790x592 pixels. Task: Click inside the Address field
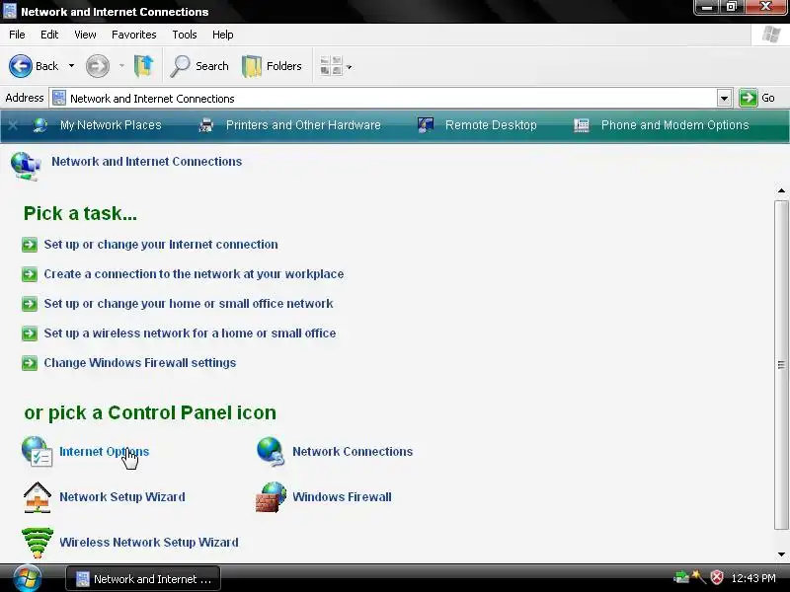click(x=390, y=98)
